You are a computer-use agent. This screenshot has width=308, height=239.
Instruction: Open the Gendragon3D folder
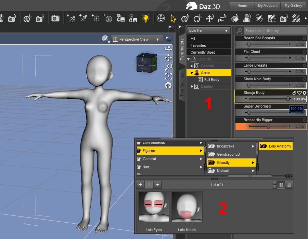(231, 154)
